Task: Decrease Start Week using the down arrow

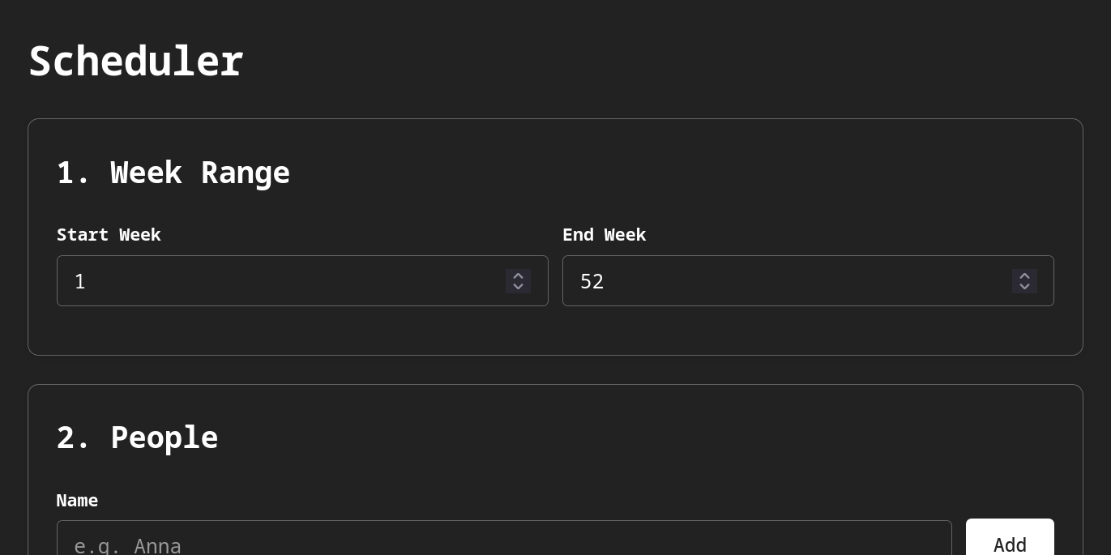Action: tap(518, 287)
